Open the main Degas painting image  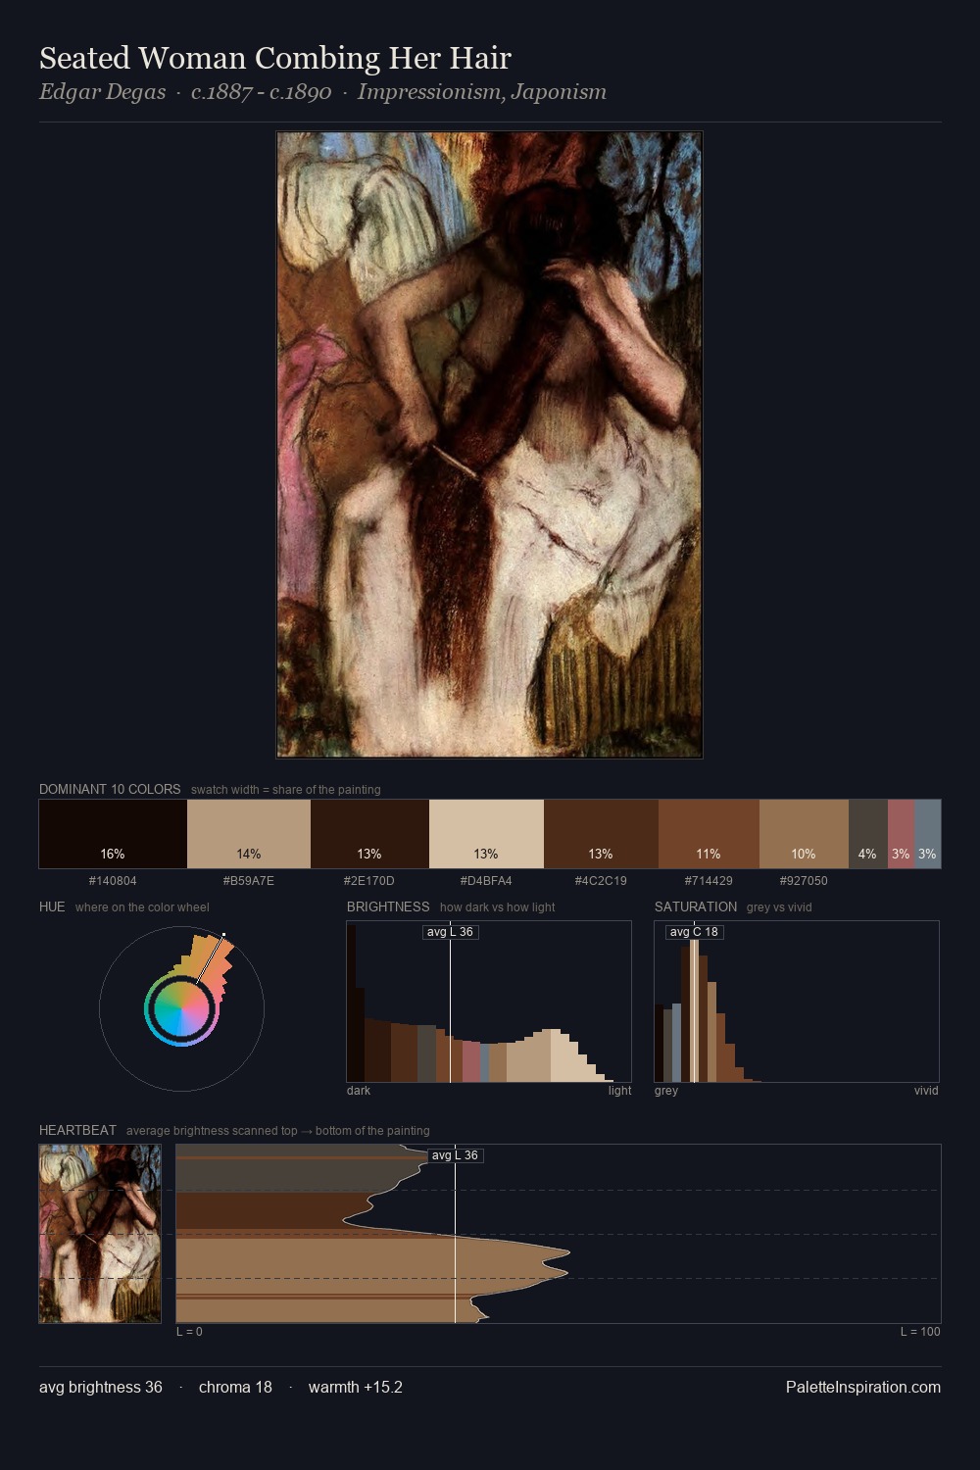[489, 445]
